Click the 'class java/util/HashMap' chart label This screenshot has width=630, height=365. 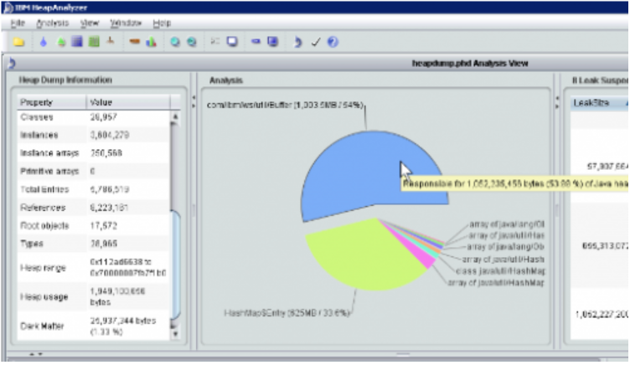(x=500, y=271)
